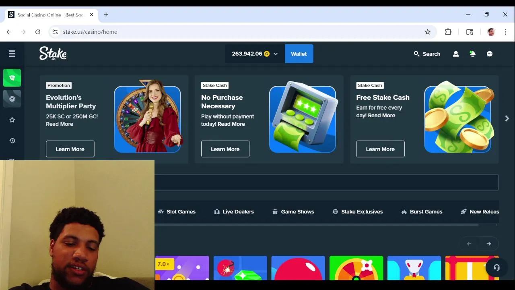The height and width of the screenshot is (290, 515).
Task: Click the Free Stake Cash heading
Action: [383, 97]
